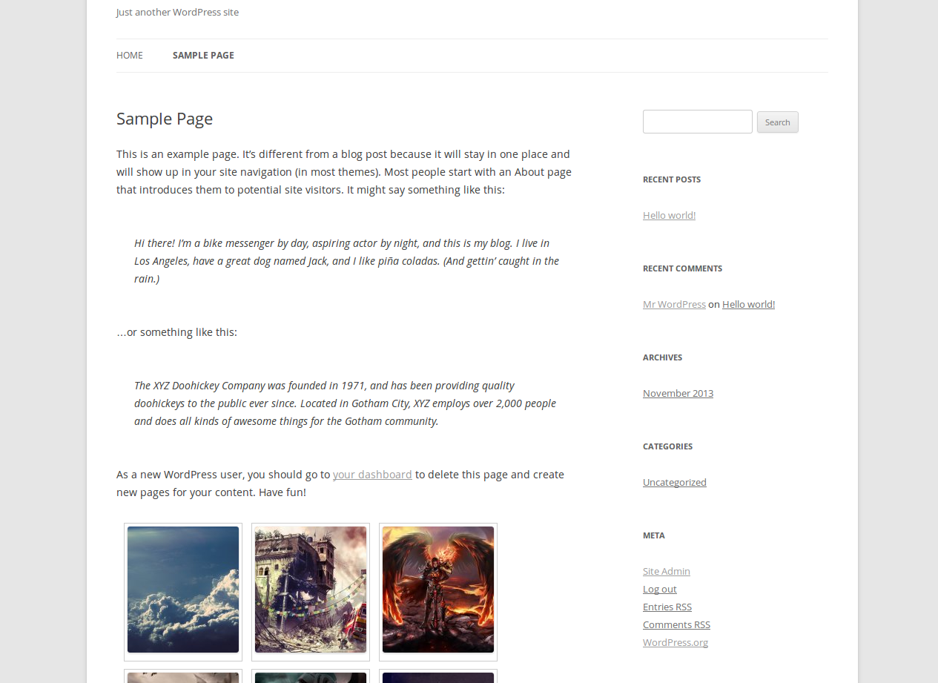Click the Search button
The height and width of the screenshot is (683, 938).
777,122
